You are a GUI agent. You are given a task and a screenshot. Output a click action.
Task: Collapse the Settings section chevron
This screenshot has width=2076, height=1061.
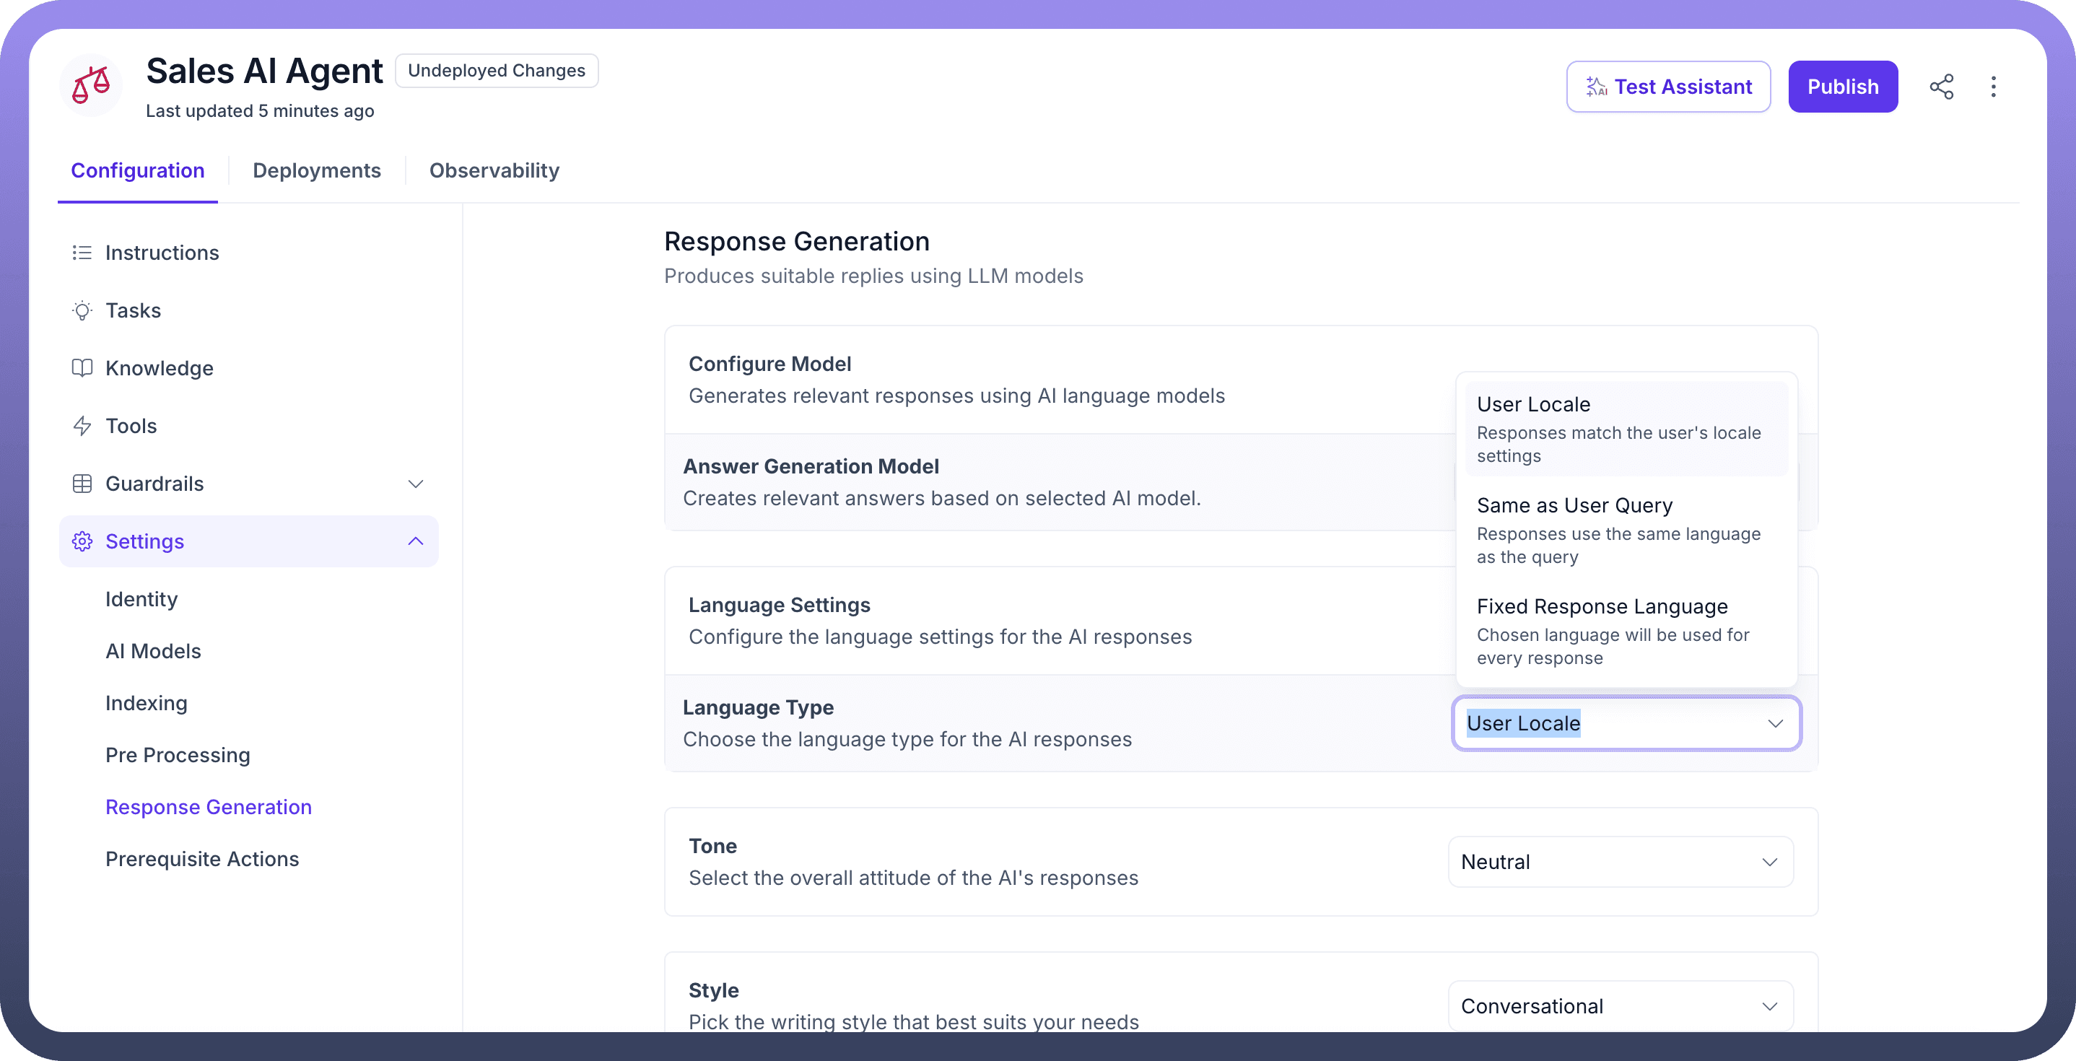[x=415, y=541]
